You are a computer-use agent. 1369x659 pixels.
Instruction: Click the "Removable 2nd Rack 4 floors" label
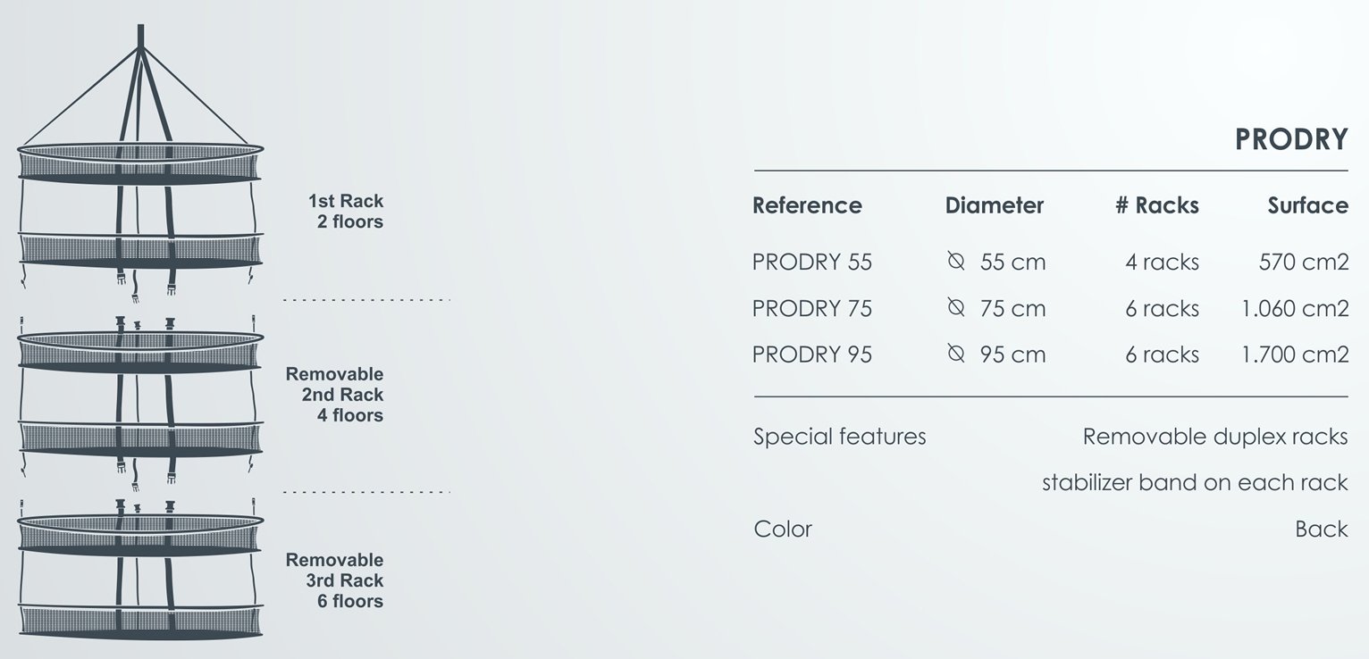point(334,395)
